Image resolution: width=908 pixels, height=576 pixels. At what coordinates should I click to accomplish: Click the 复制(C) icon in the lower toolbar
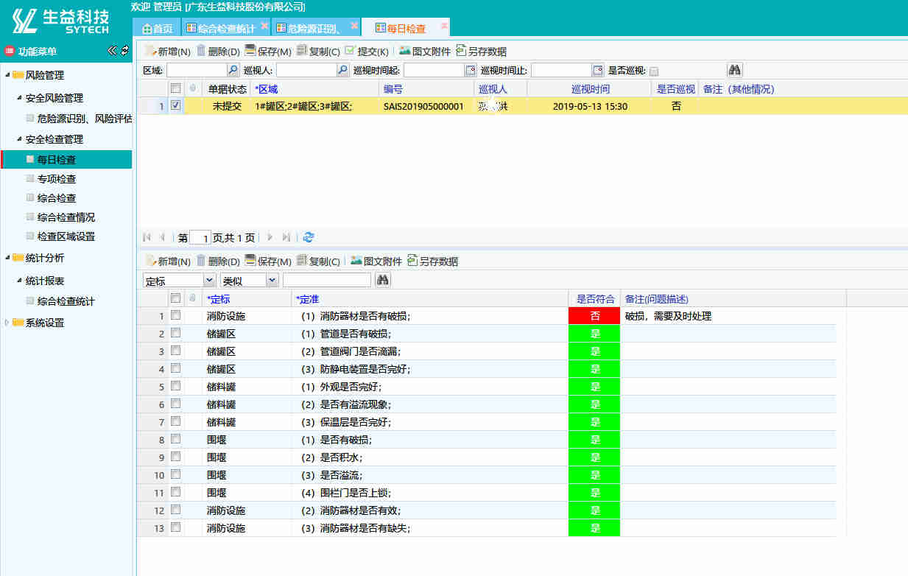tap(301, 261)
